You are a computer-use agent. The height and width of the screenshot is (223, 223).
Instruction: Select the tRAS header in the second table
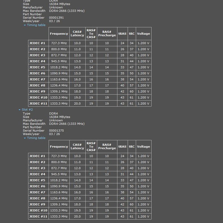click(x=122, y=147)
